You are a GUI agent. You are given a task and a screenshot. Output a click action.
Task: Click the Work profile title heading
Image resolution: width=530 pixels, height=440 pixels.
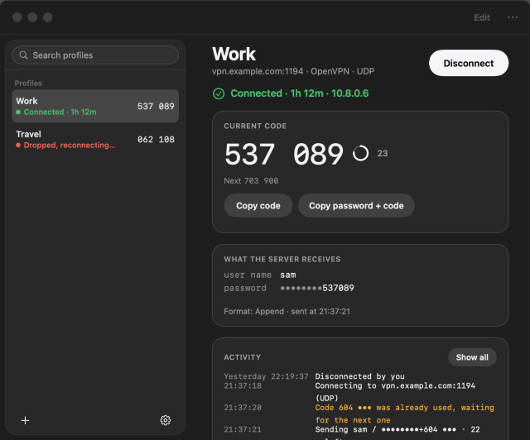(234, 54)
